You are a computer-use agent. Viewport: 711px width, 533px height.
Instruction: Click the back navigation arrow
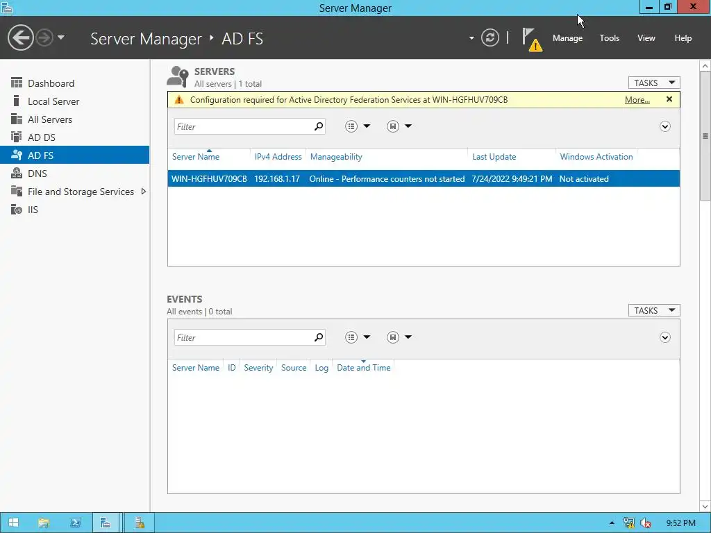point(20,37)
